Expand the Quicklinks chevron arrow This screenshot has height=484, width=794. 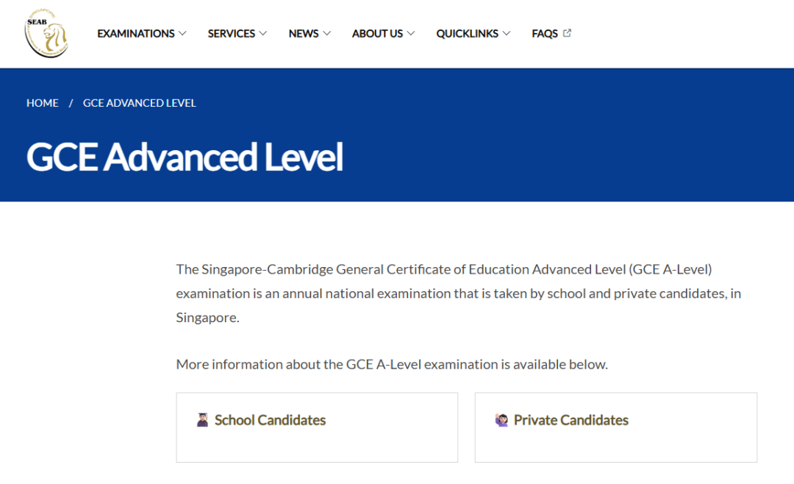(x=507, y=33)
